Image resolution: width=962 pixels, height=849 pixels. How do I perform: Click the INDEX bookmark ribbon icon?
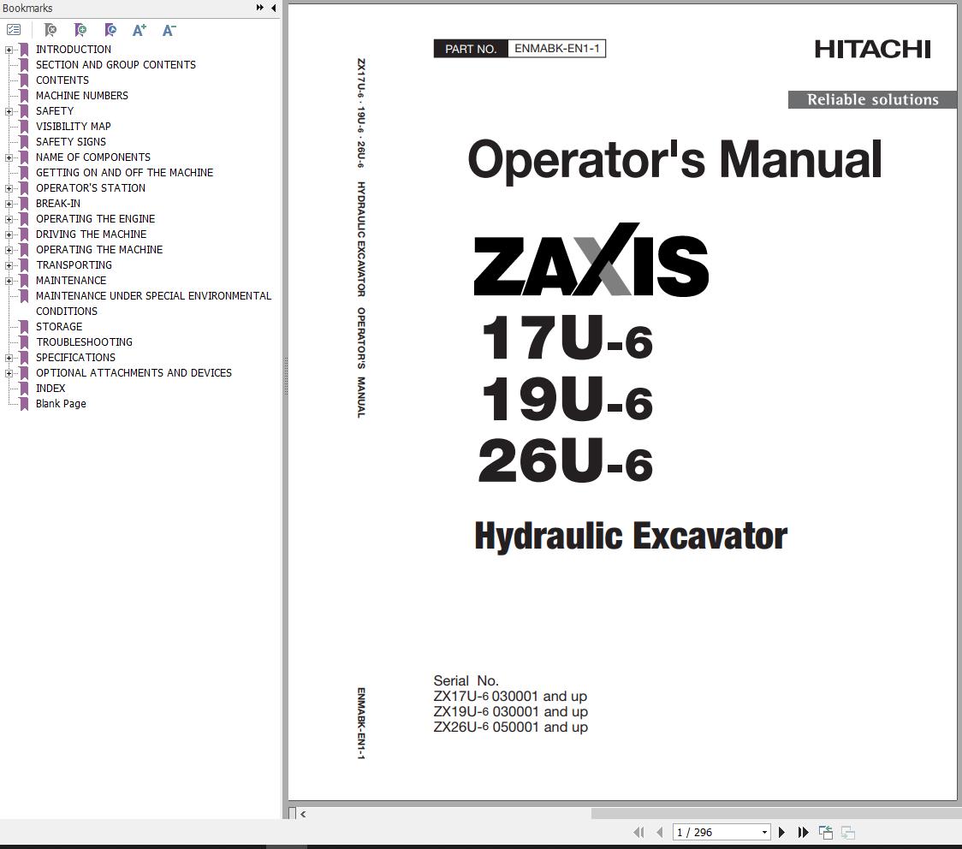click(24, 389)
